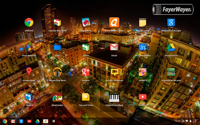
Task: Open Virtual Piano Black
Action: click(x=114, y=97)
